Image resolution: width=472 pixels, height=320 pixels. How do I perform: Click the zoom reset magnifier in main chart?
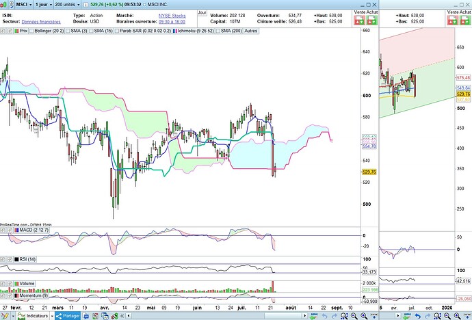coord(344,316)
